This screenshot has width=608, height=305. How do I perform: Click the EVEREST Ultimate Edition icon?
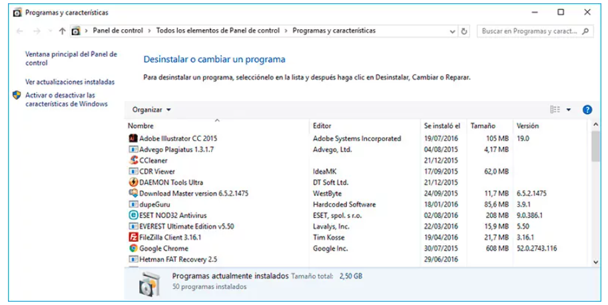pyautogui.click(x=133, y=226)
